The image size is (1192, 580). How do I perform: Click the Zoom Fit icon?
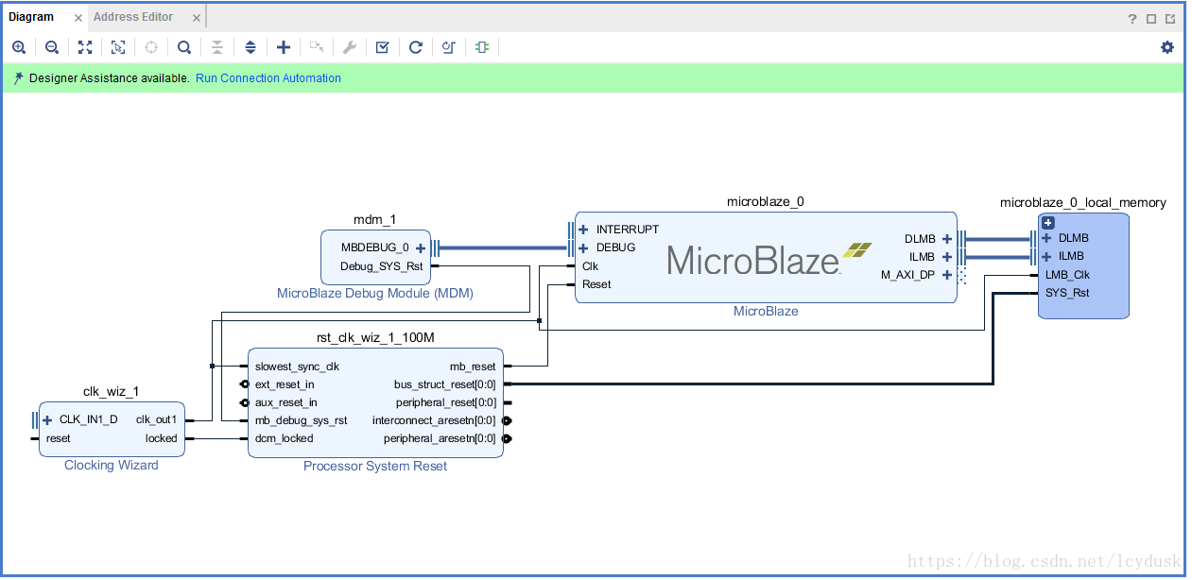point(85,47)
